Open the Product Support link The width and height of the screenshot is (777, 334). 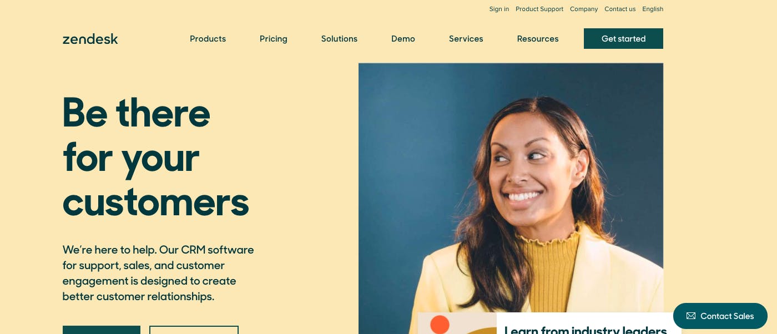point(539,9)
